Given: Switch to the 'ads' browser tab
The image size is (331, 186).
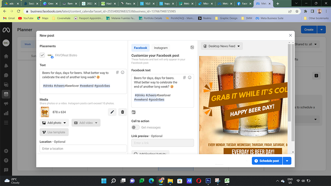Looking at the screenshot, I should click(x=11, y=4).
